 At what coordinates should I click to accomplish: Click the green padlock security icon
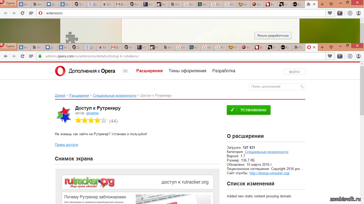[x=40, y=56]
